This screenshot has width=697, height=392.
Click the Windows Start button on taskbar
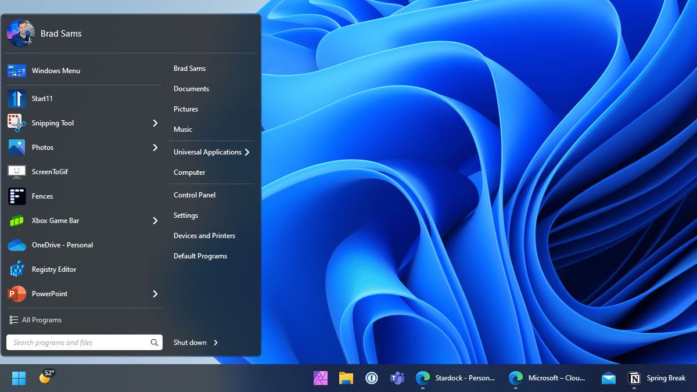click(19, 379)
